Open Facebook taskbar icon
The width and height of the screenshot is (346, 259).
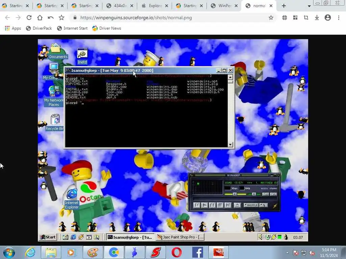pos(197,252)
